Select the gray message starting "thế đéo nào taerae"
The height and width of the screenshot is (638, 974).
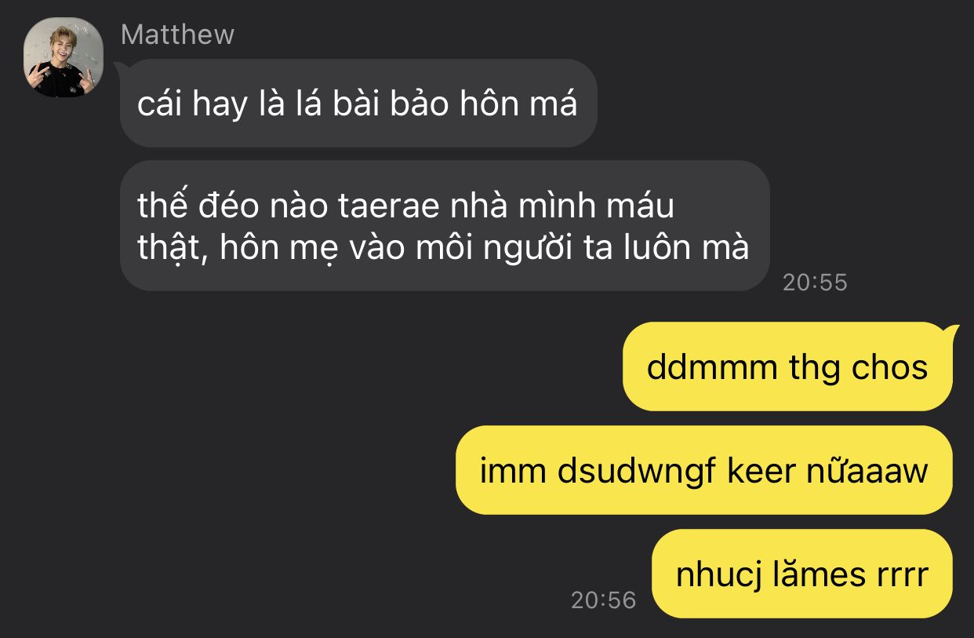pyautogui.click(x=445, y=226)
